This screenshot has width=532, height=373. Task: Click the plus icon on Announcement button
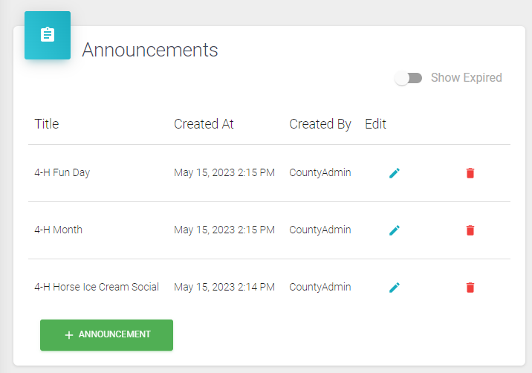[x=69, y=335]
